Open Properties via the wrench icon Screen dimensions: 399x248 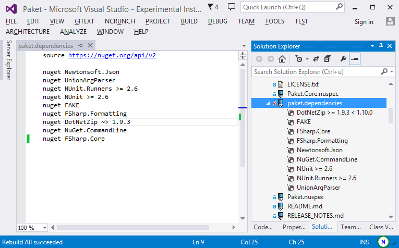tap(343, 59)
